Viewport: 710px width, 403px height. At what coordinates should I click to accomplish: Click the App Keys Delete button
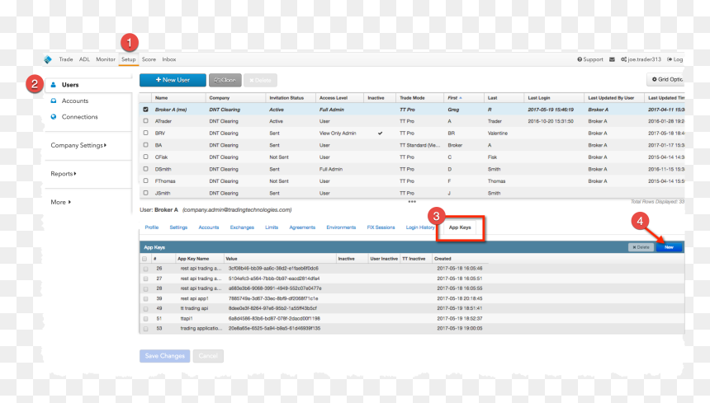coord(641,247)
